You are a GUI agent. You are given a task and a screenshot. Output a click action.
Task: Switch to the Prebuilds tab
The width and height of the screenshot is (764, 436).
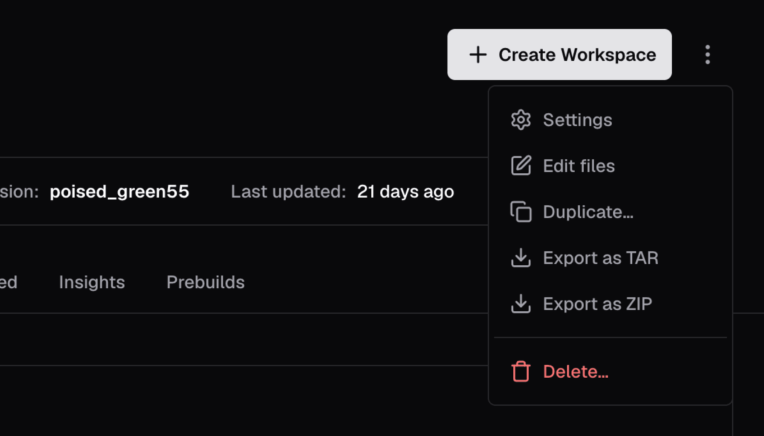point(205,282)
